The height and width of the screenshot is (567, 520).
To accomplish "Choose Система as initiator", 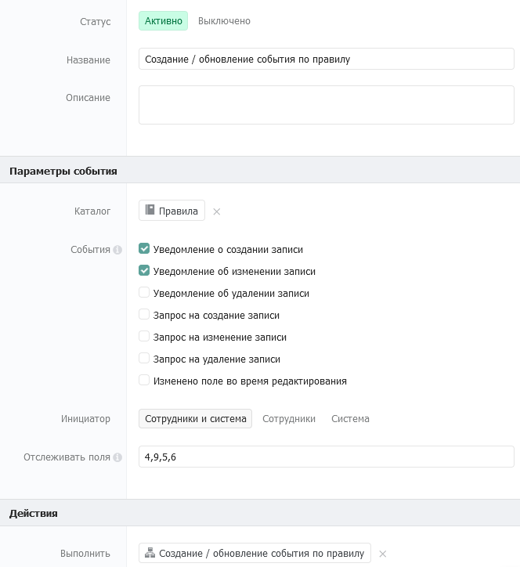I will click(350, 419).
